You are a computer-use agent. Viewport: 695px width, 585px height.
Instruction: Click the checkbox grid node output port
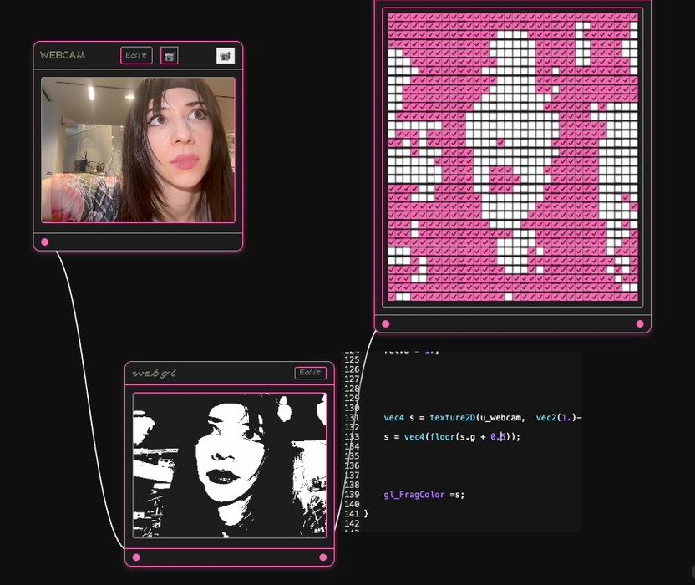click(x=640, y=323)
